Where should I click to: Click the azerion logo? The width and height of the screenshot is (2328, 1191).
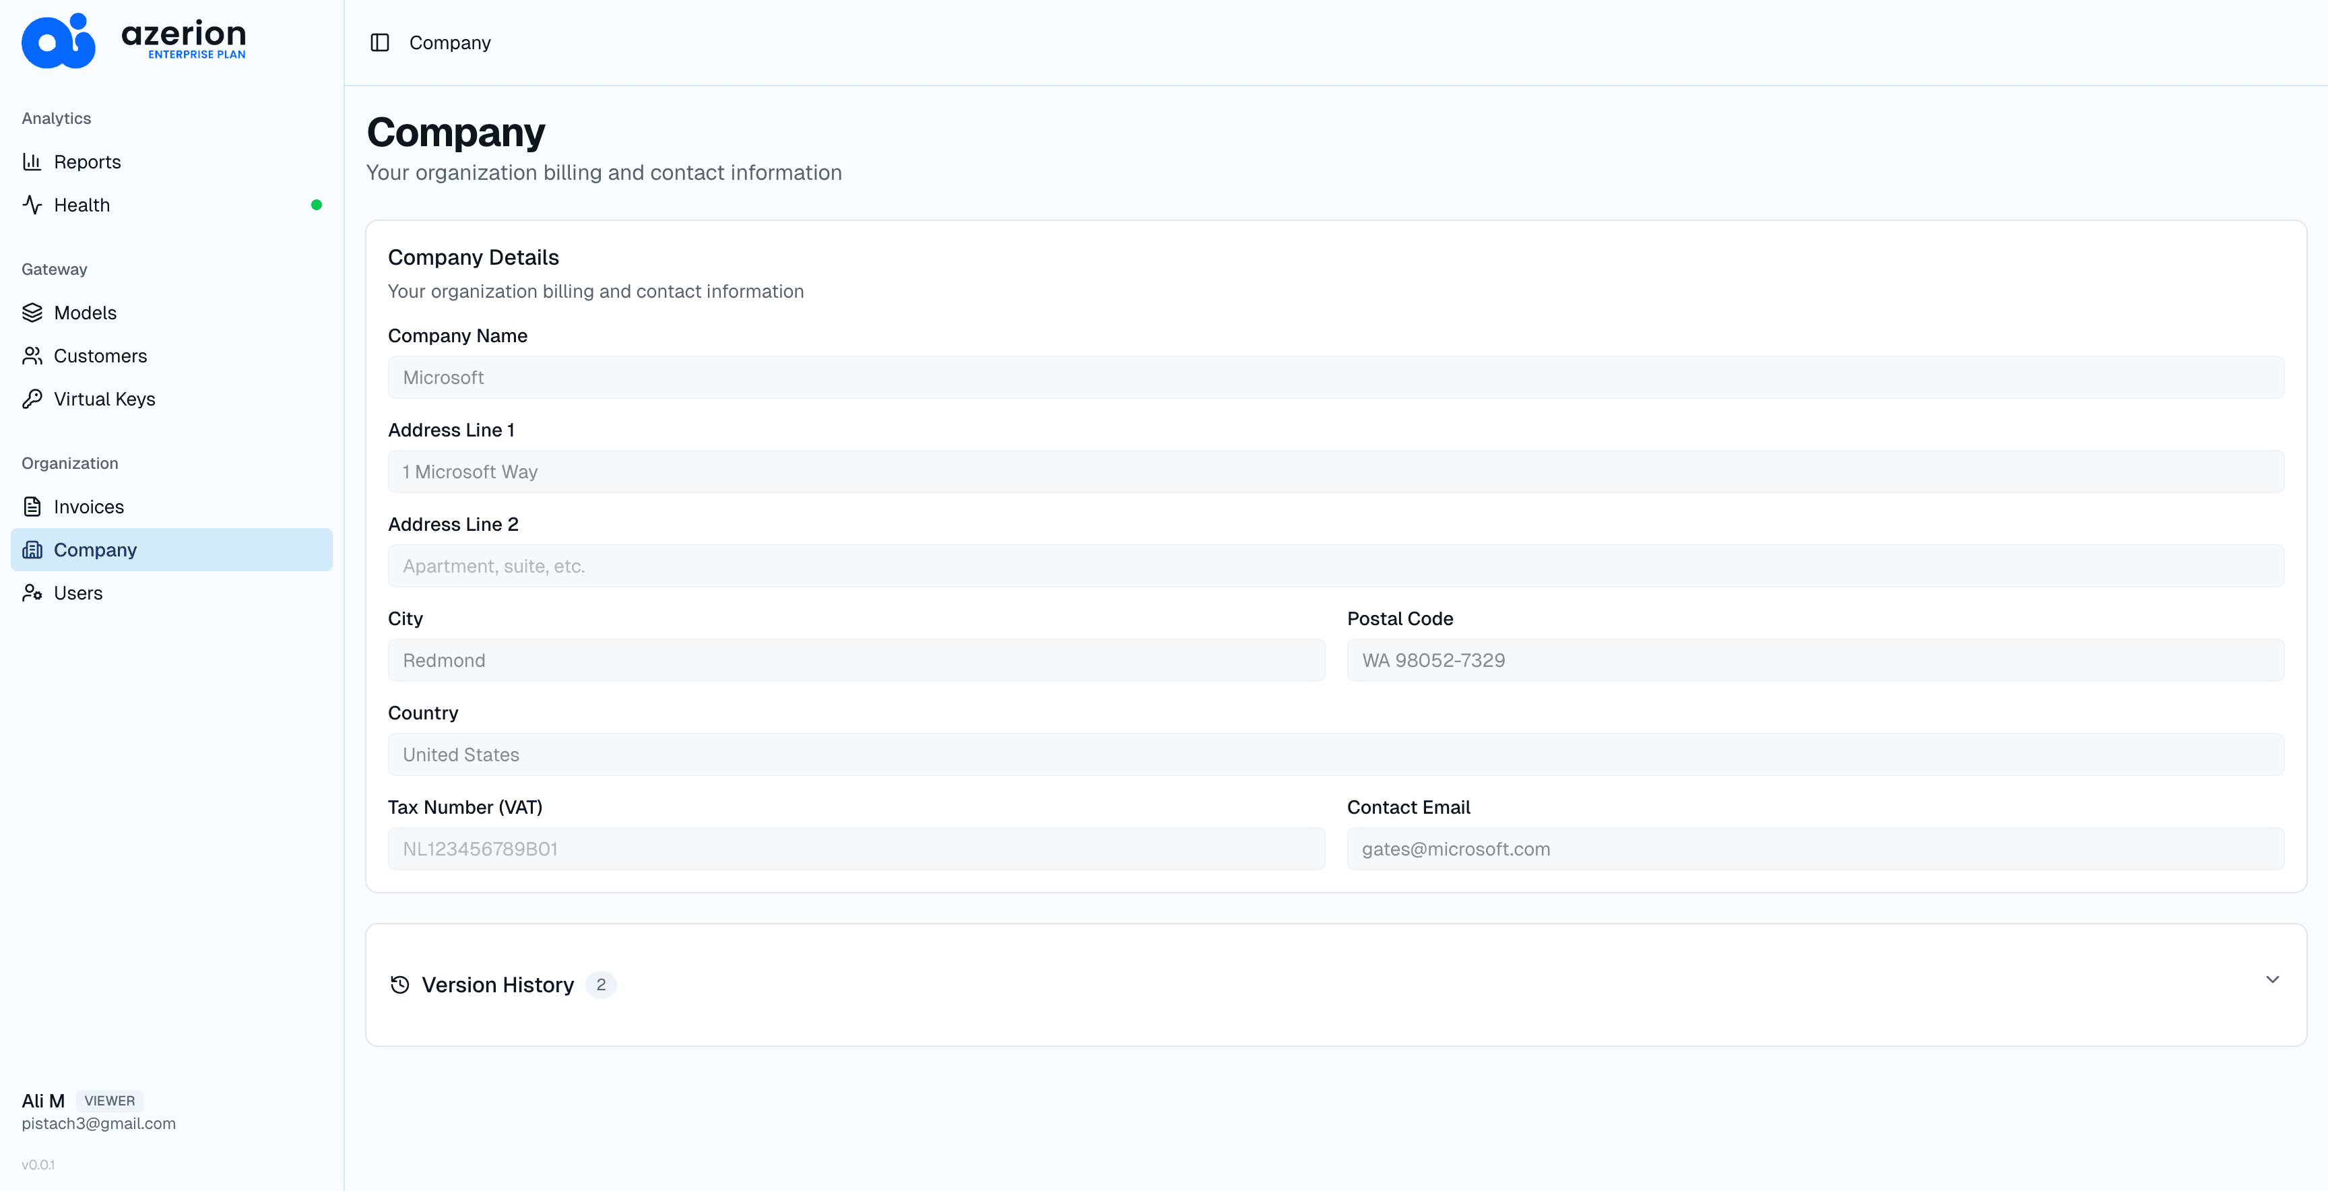(134, 40)
